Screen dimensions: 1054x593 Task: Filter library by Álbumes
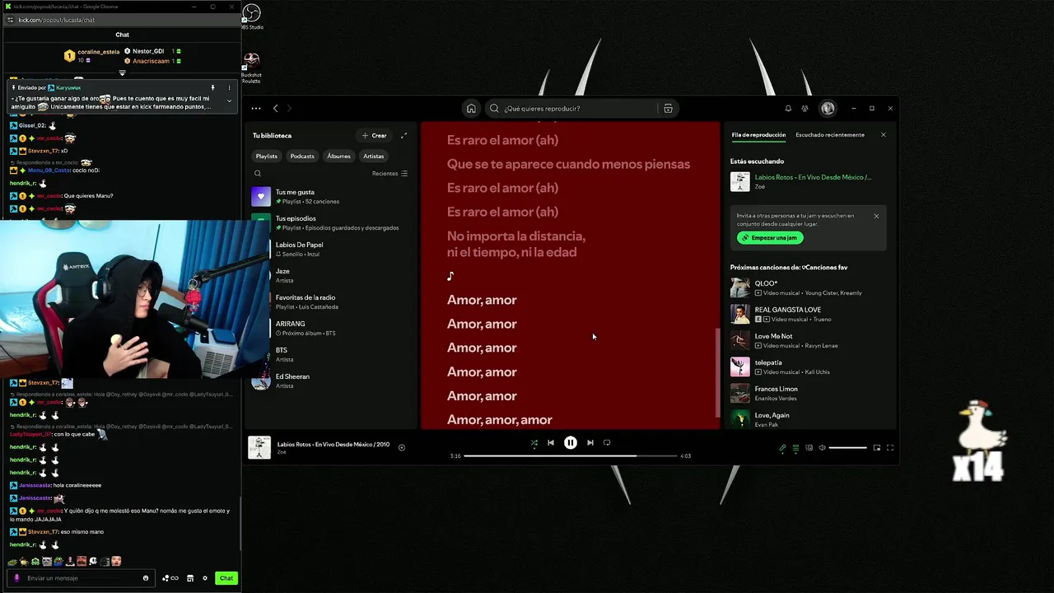click(338, 156)
